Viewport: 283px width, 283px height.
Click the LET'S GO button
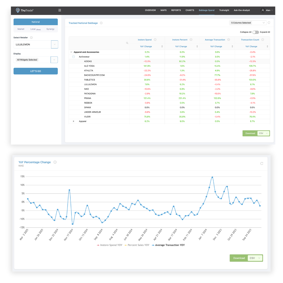click(36, 71)
